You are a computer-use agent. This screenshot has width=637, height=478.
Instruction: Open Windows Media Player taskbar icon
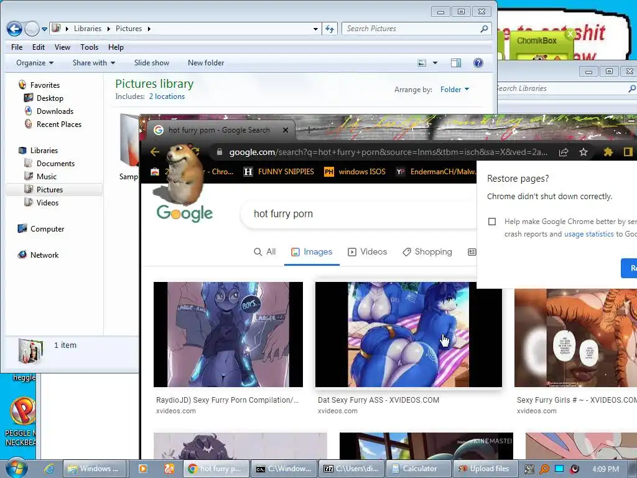143,469
